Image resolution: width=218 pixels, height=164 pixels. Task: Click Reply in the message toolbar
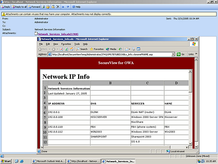6,7
